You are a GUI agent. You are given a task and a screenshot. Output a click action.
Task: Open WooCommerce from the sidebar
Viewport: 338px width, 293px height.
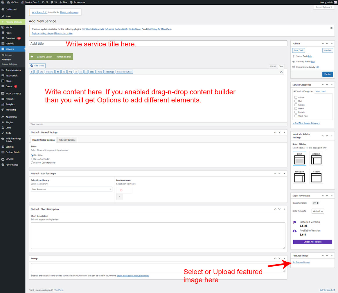pos(13,93)
